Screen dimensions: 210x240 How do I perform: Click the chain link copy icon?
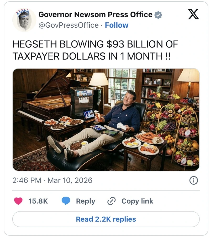point(112,201)
